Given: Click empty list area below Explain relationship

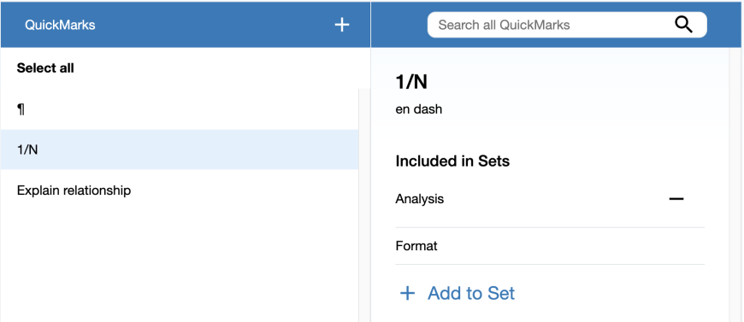Looking at the screenshot, I should (180, 266).
